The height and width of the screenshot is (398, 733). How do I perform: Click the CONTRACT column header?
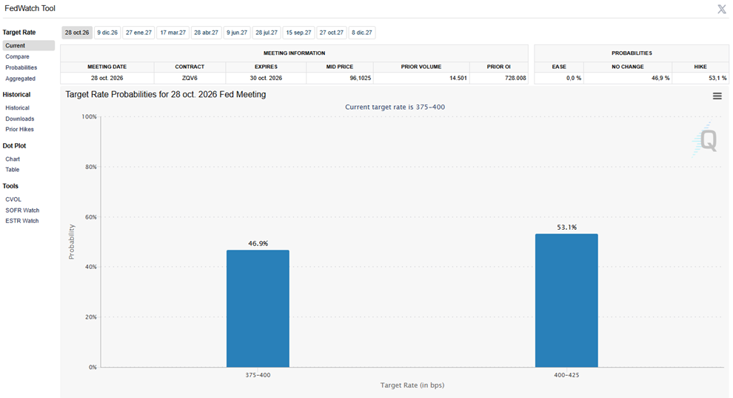[190, 67]
